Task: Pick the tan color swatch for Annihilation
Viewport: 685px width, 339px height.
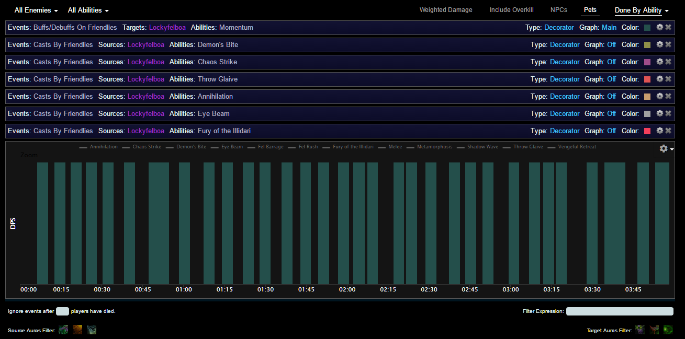Action: [647, 97]
